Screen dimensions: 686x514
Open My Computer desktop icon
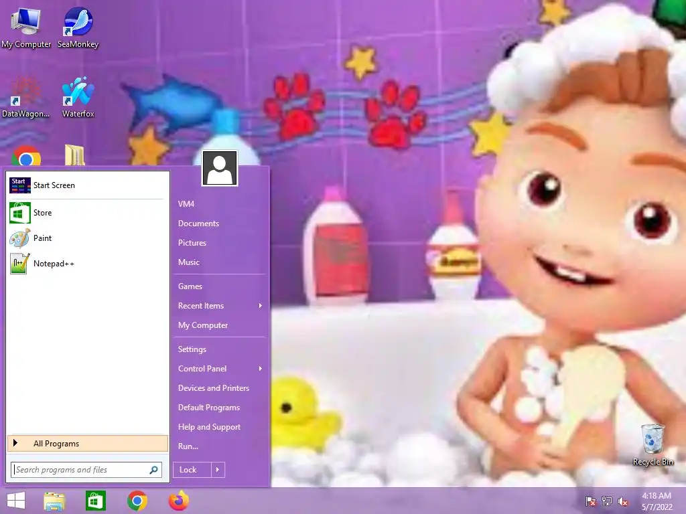[x=26, y=27]
